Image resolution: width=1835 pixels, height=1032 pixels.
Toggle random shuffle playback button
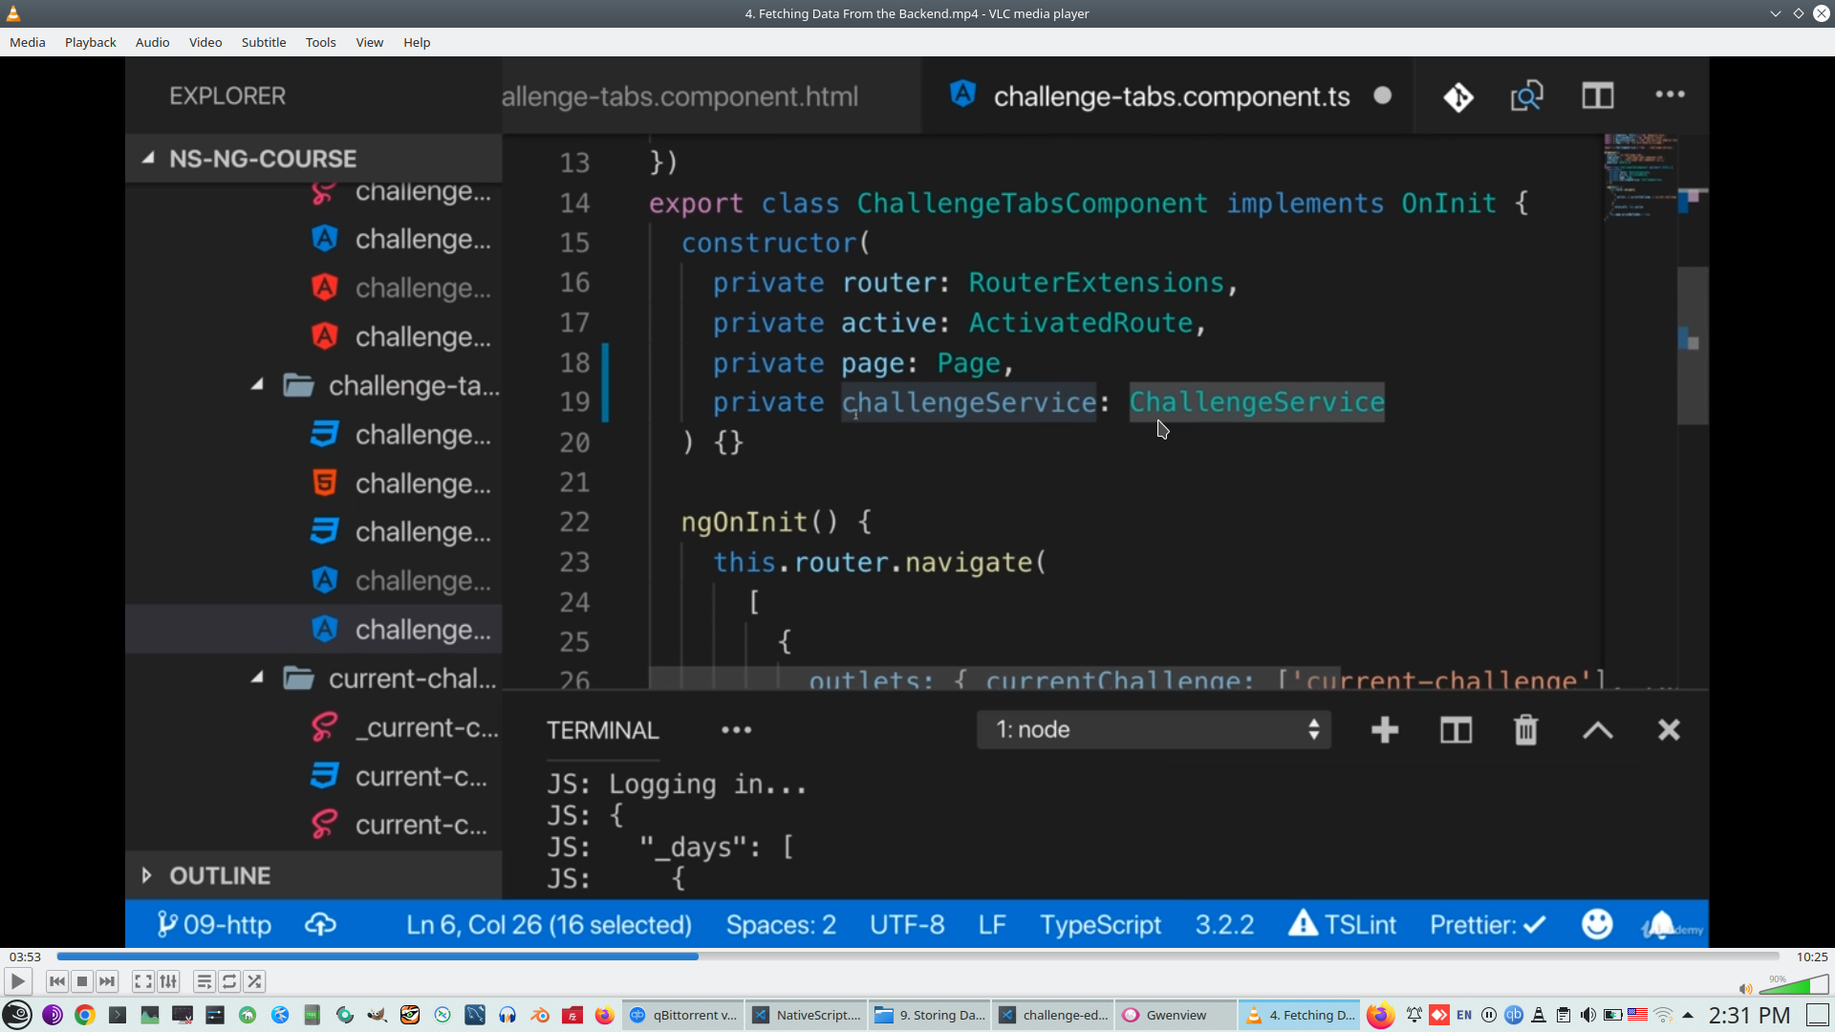coord(254,981)
